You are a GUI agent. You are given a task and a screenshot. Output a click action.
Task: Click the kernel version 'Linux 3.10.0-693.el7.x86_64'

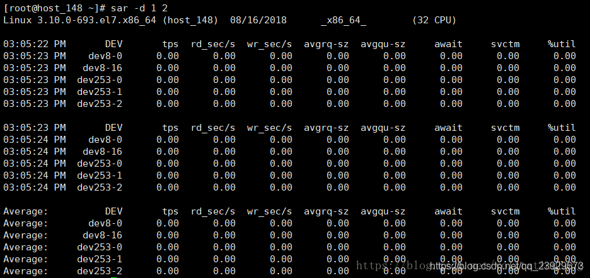(80, 20)
